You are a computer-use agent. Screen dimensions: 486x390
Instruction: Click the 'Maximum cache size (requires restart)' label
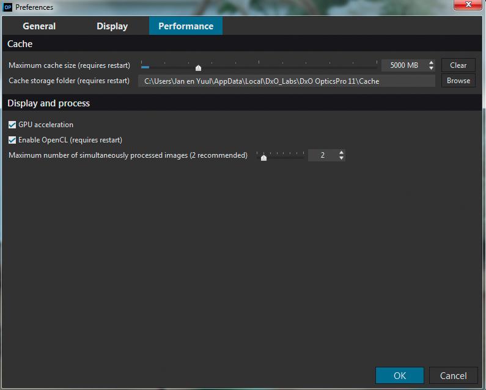click(70, 65)
